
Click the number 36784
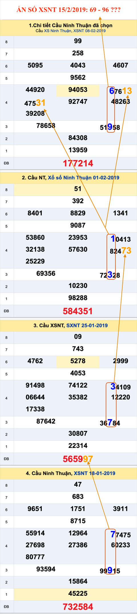pos(110,423)
